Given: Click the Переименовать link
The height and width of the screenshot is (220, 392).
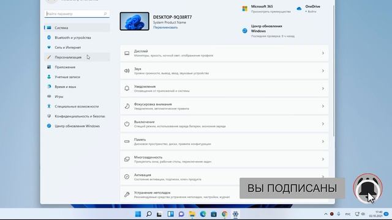Looking at the screenshot, I should pyautogui.click(x=165, y=28).
